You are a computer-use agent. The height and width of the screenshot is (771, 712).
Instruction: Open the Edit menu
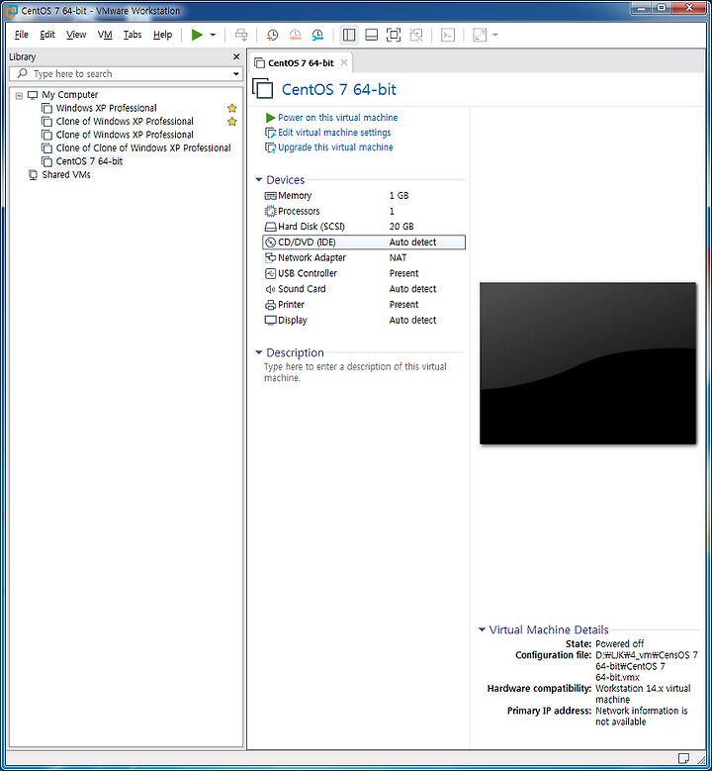coord(47,35)
